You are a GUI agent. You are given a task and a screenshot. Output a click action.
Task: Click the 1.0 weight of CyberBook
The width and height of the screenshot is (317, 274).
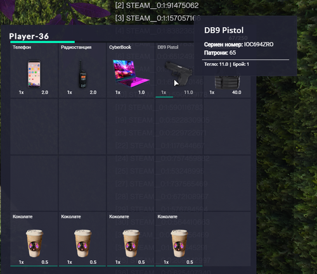[x=141, y=92]
